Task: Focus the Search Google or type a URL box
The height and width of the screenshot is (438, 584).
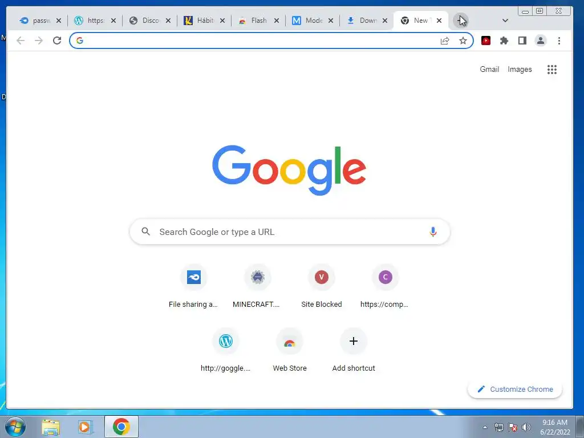Action: coord(290,232)
